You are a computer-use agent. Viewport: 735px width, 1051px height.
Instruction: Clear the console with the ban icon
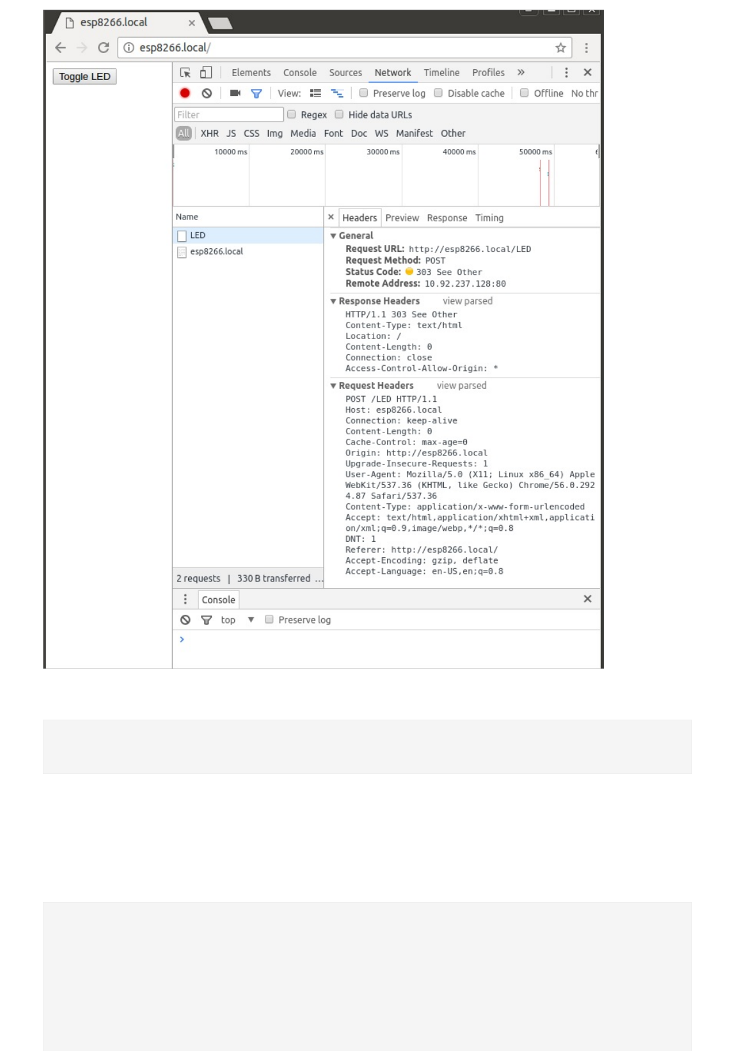186,620
